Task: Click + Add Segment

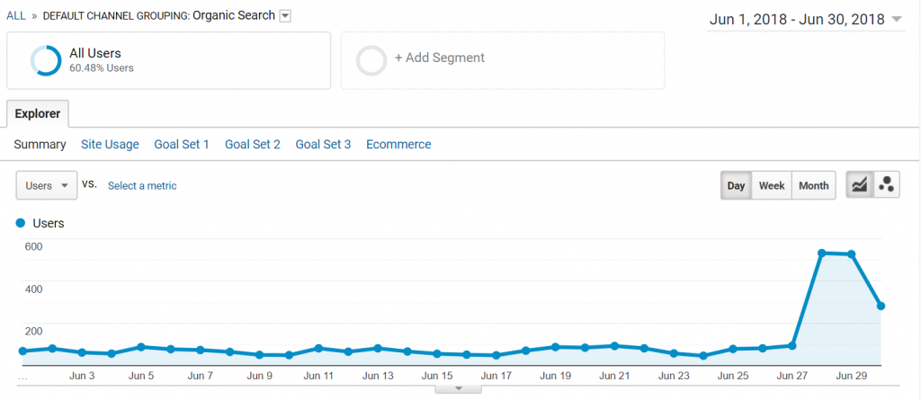Action: point(440,58)
